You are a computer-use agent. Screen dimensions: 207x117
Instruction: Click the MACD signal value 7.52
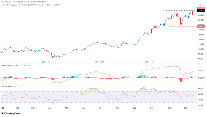pos(29,65)
